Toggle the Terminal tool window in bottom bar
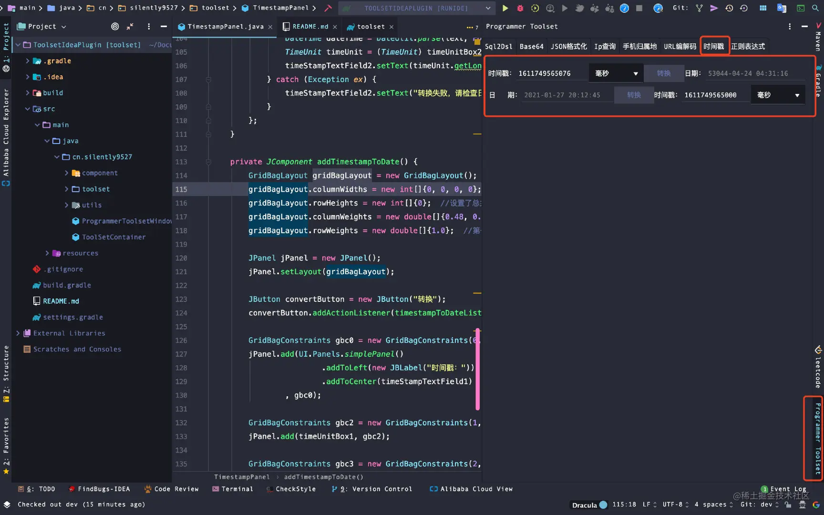 pos(233,489)
